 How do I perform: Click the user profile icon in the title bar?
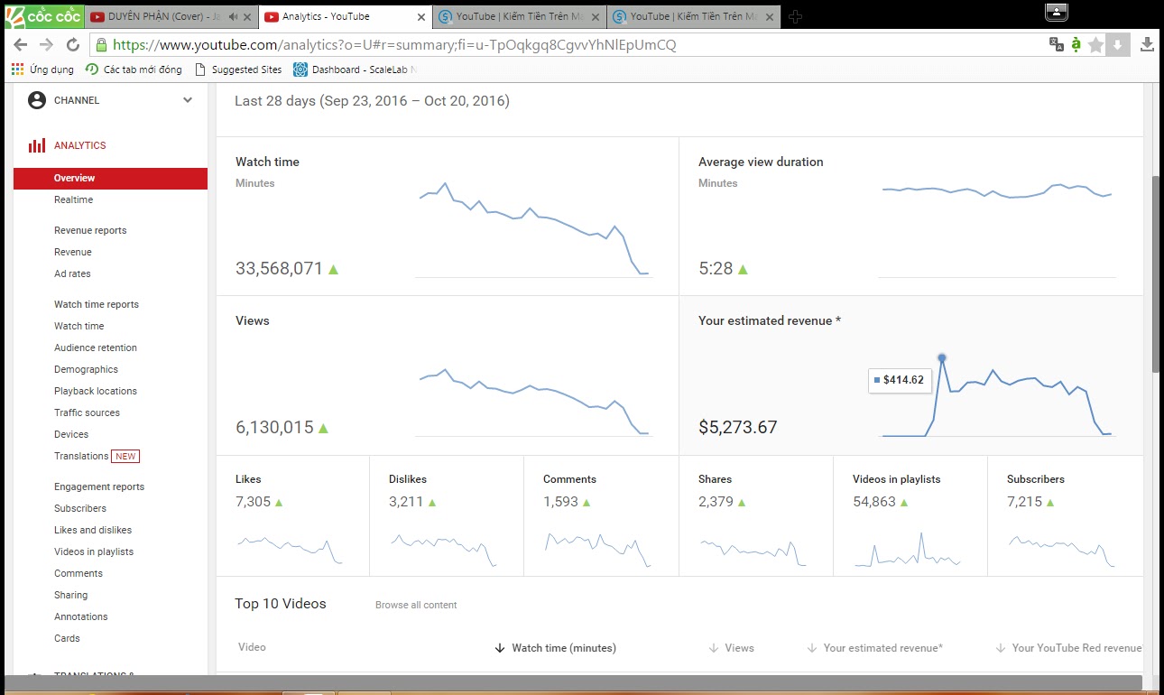(x=1057, y=12)
